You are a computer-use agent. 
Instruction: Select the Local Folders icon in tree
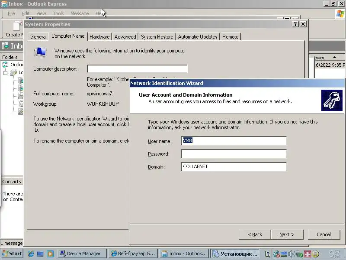click(13, 72)
